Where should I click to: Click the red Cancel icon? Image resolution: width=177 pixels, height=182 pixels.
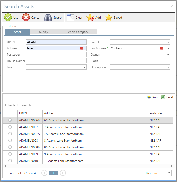click(x=26, y=18)
